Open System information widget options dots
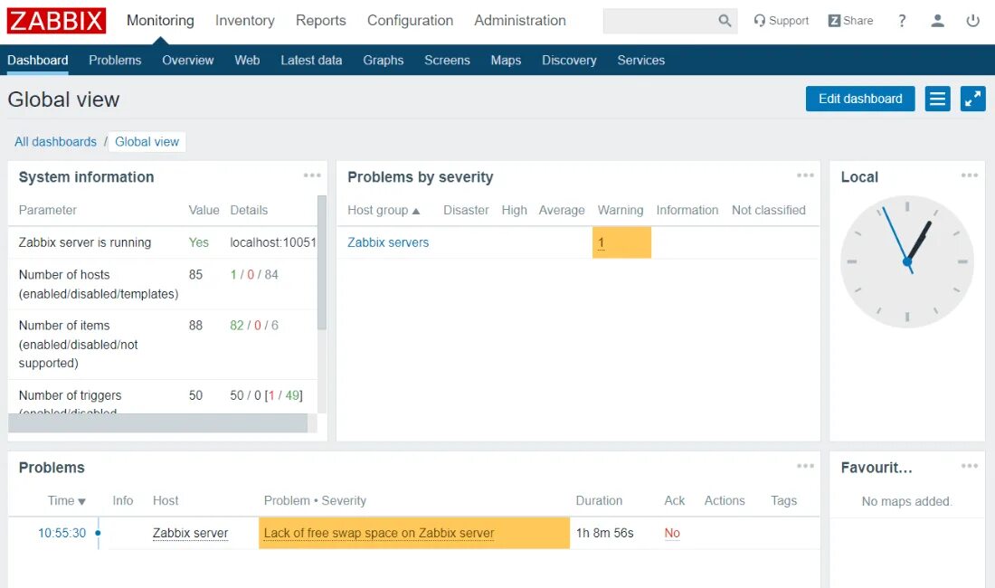The width and height of the screenshot is (995, 588). tap(312, 175)
